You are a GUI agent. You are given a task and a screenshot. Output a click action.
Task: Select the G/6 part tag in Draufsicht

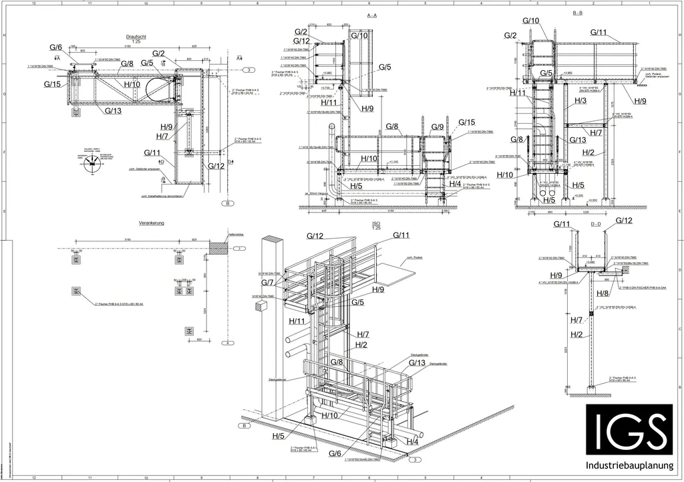(56, 47)
